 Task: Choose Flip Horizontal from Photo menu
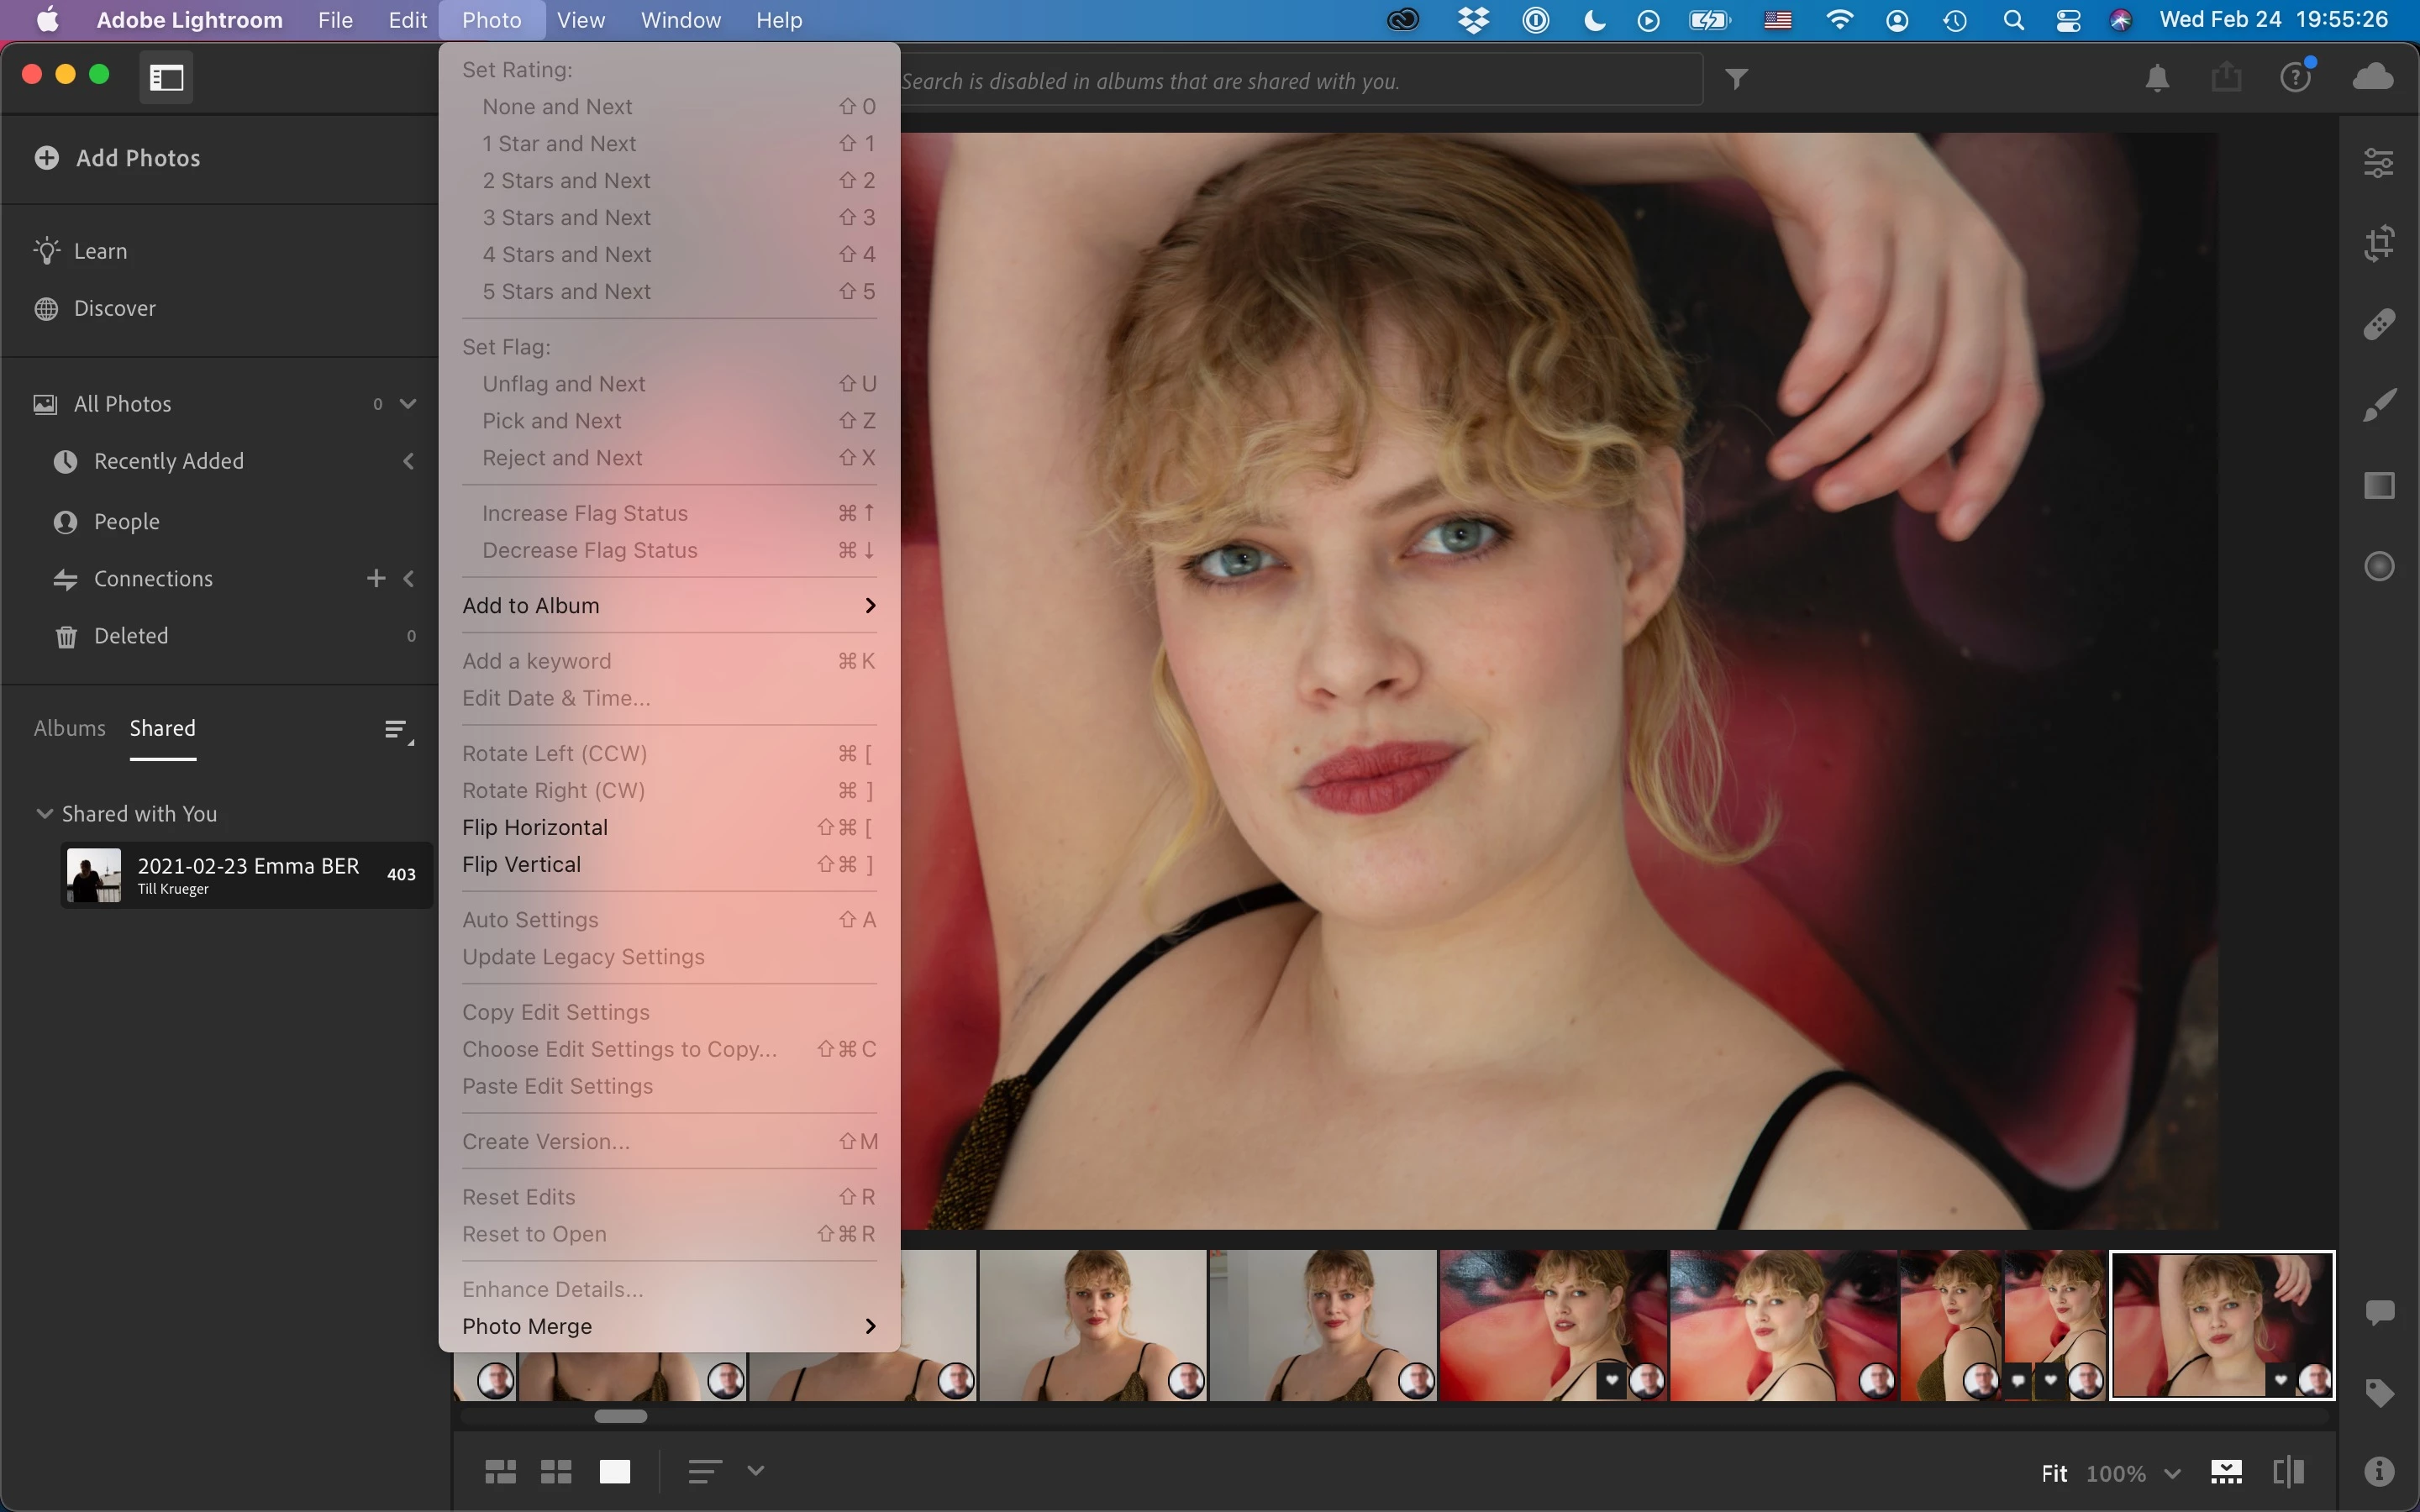coord(535,827)
